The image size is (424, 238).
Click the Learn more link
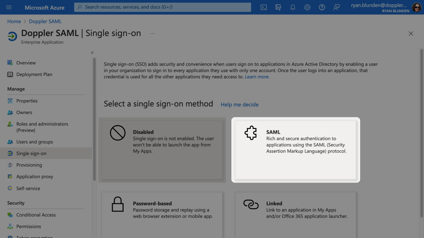257,77
